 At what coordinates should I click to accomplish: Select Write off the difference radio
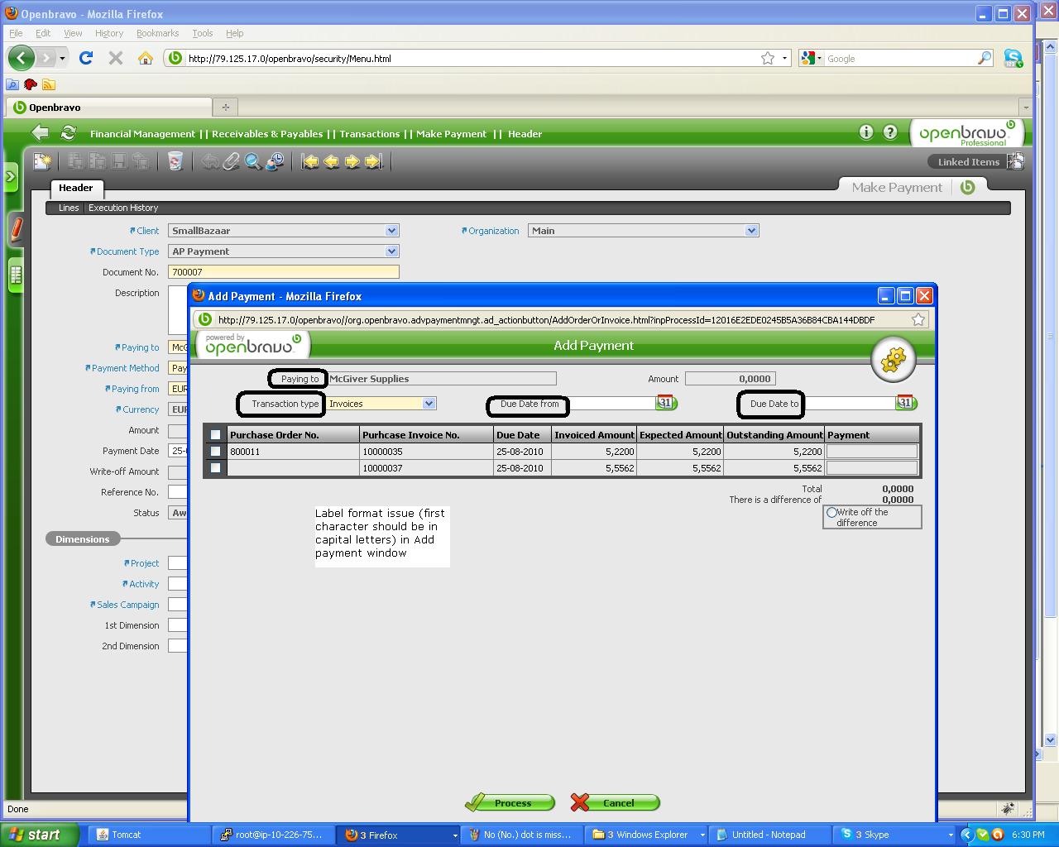point(831,513)
